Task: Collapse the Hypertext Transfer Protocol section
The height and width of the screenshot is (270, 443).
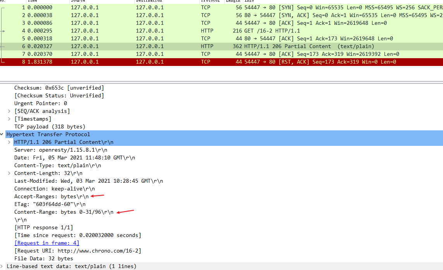Action: 2,135
